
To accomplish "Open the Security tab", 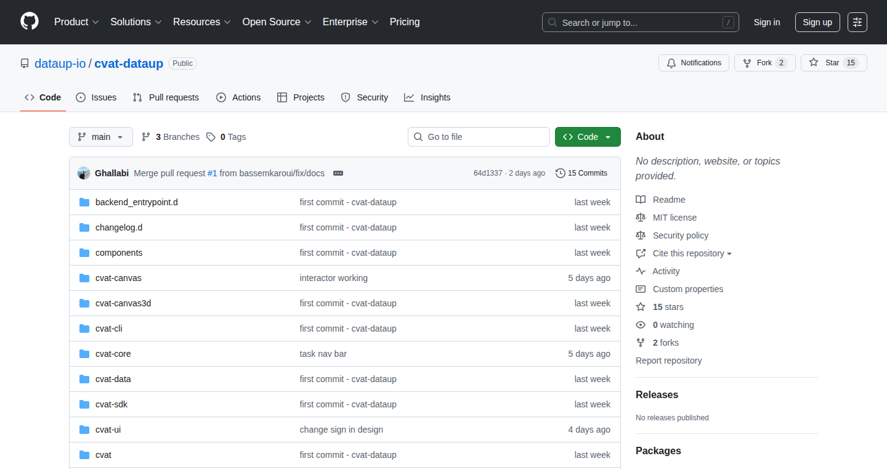I will (x=365, y=97).
